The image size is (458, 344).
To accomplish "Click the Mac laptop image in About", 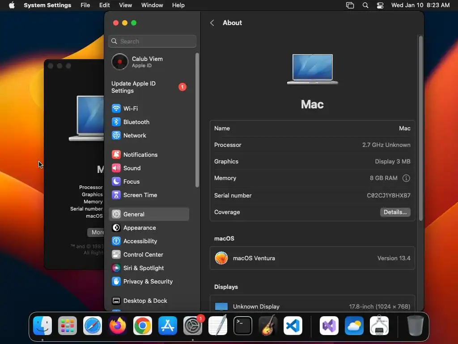I will click(x=312, y=69).
